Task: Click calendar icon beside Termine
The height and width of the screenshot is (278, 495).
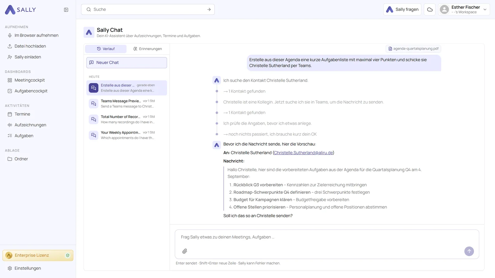Action: [10, 114]
